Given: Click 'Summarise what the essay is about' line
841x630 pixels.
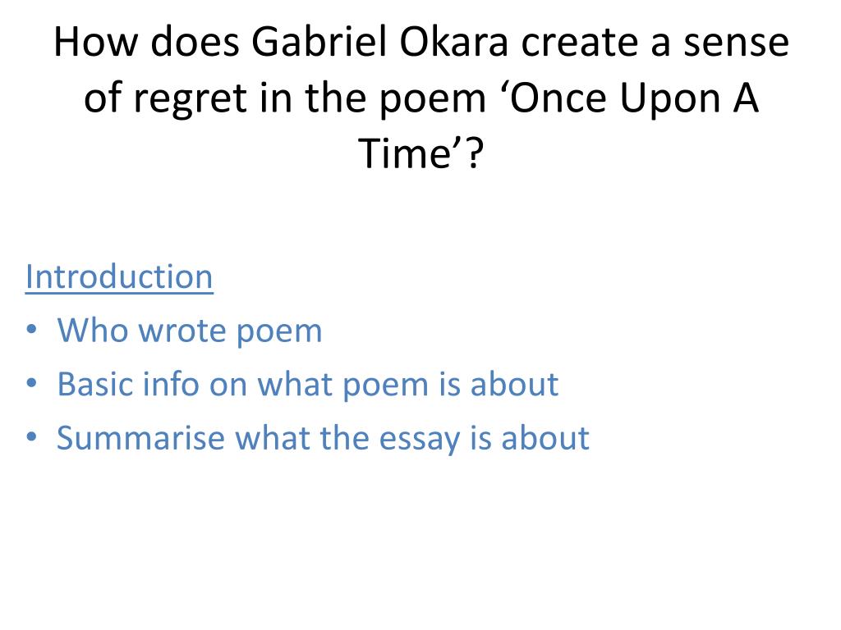Looking at the screenshot, I should tap(323, 438).
